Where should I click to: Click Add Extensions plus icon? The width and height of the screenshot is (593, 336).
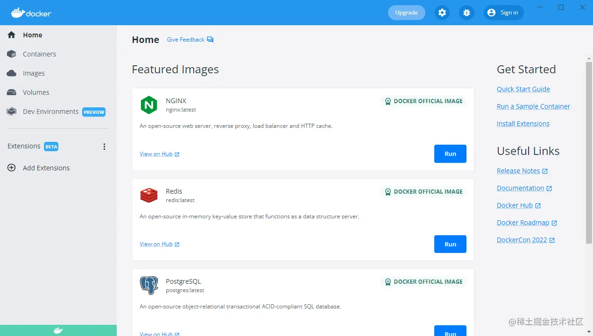click(12, 168)
